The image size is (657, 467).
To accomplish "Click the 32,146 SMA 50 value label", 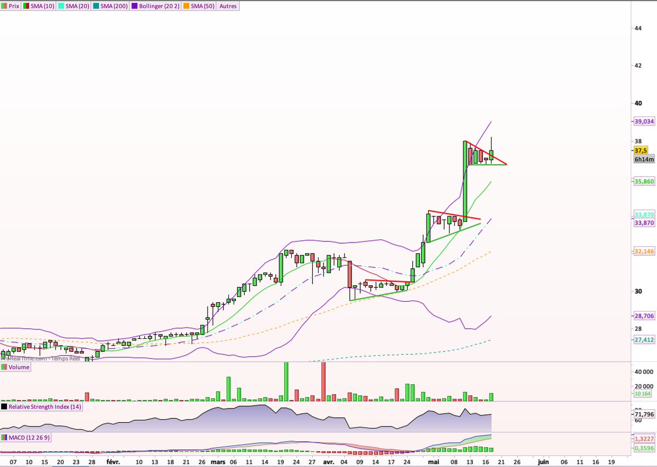I will click(x=644, y=251).
